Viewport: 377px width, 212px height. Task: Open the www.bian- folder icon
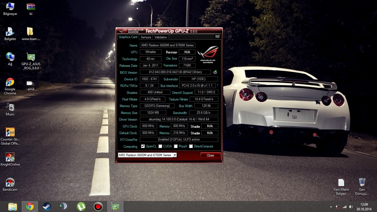click(31, 34)
